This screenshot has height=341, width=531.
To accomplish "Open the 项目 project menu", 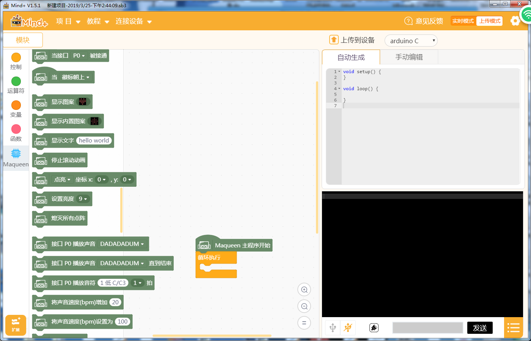I will tap(68, 21).
